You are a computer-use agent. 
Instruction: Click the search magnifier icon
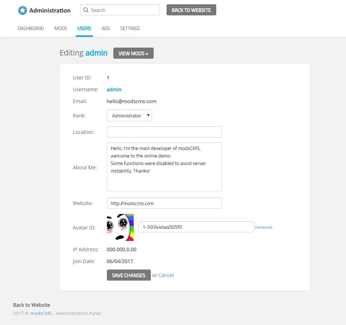coord(86,10)
